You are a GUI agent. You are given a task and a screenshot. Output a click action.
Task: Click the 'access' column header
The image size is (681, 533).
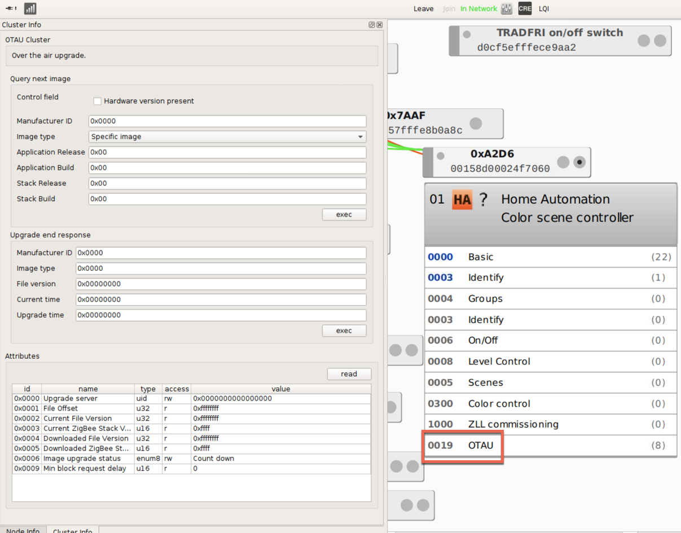pyautogui.click(x=177, y=389)
